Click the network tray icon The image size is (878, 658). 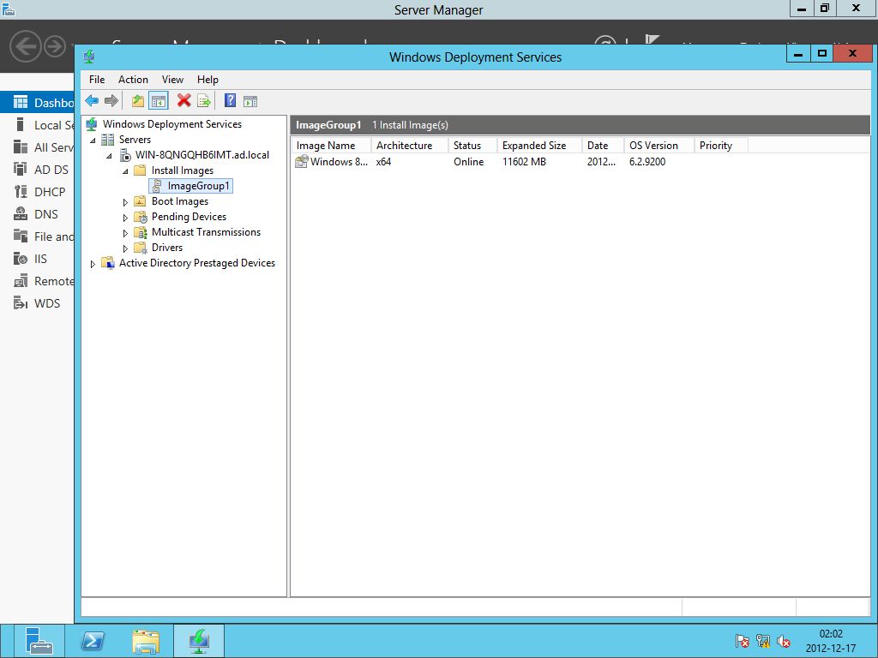[x=762, y=641]
